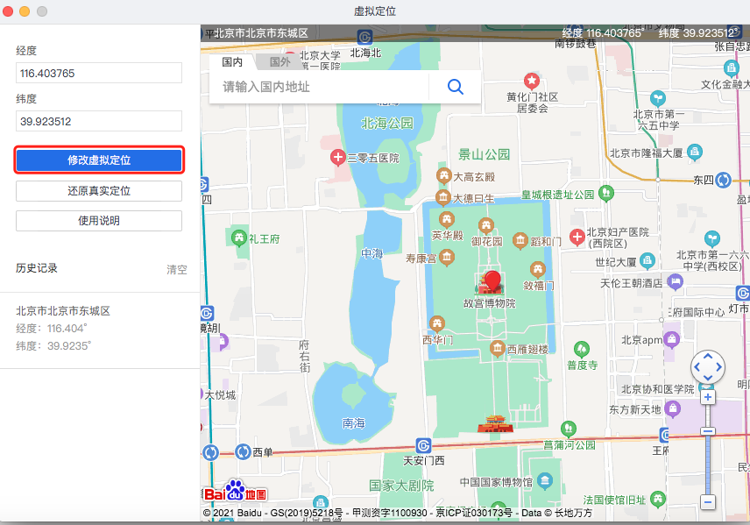
Task: Click the 世纪大厦 building icon
Action: coord(647,260)
